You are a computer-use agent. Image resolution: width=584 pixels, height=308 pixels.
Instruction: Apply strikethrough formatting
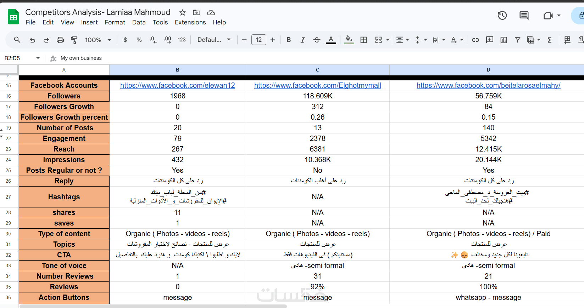click(x=317, y=40)
